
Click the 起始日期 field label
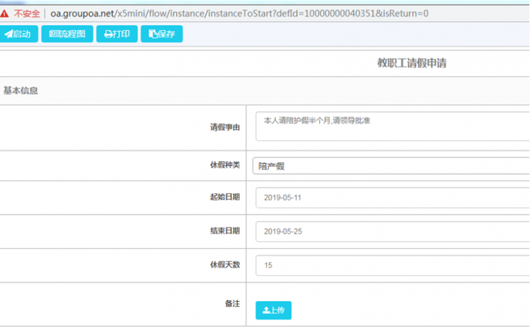(225, 197)
